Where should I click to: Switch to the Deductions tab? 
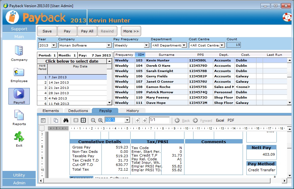[x=78, y=111]
